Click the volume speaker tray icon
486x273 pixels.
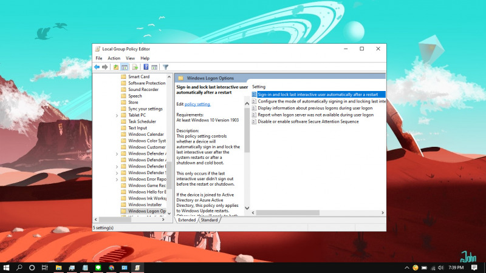(441, 268)
